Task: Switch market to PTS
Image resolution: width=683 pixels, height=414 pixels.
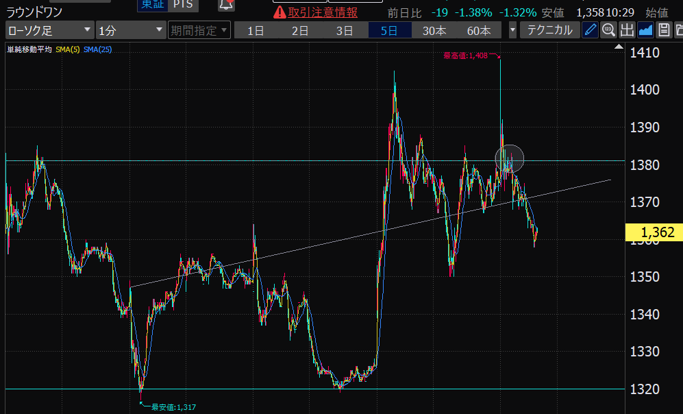Action: coord(182,5)
